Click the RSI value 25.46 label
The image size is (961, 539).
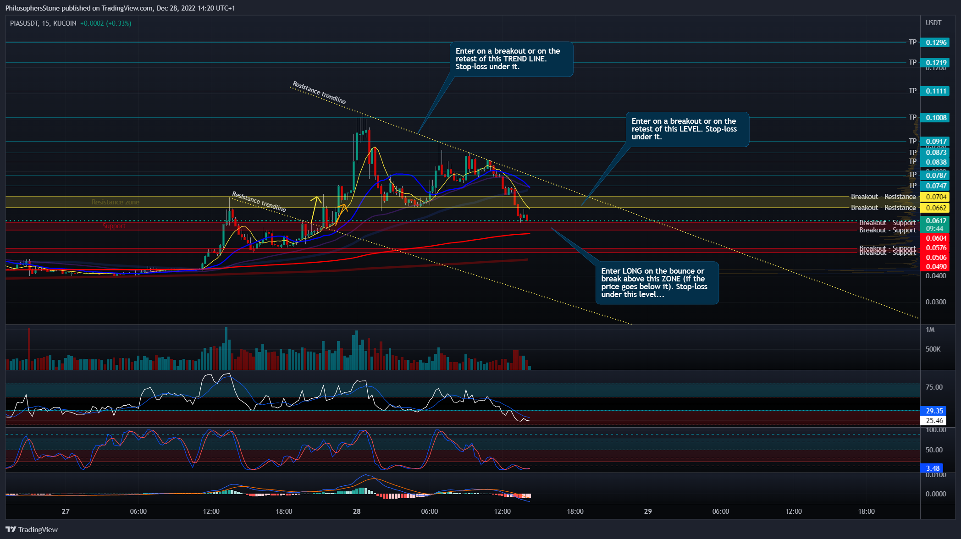(934, 421)
